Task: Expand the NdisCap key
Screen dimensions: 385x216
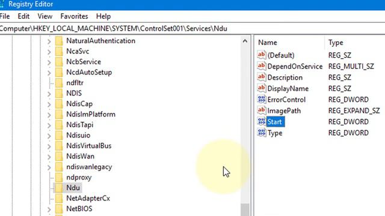Action: 49,104
